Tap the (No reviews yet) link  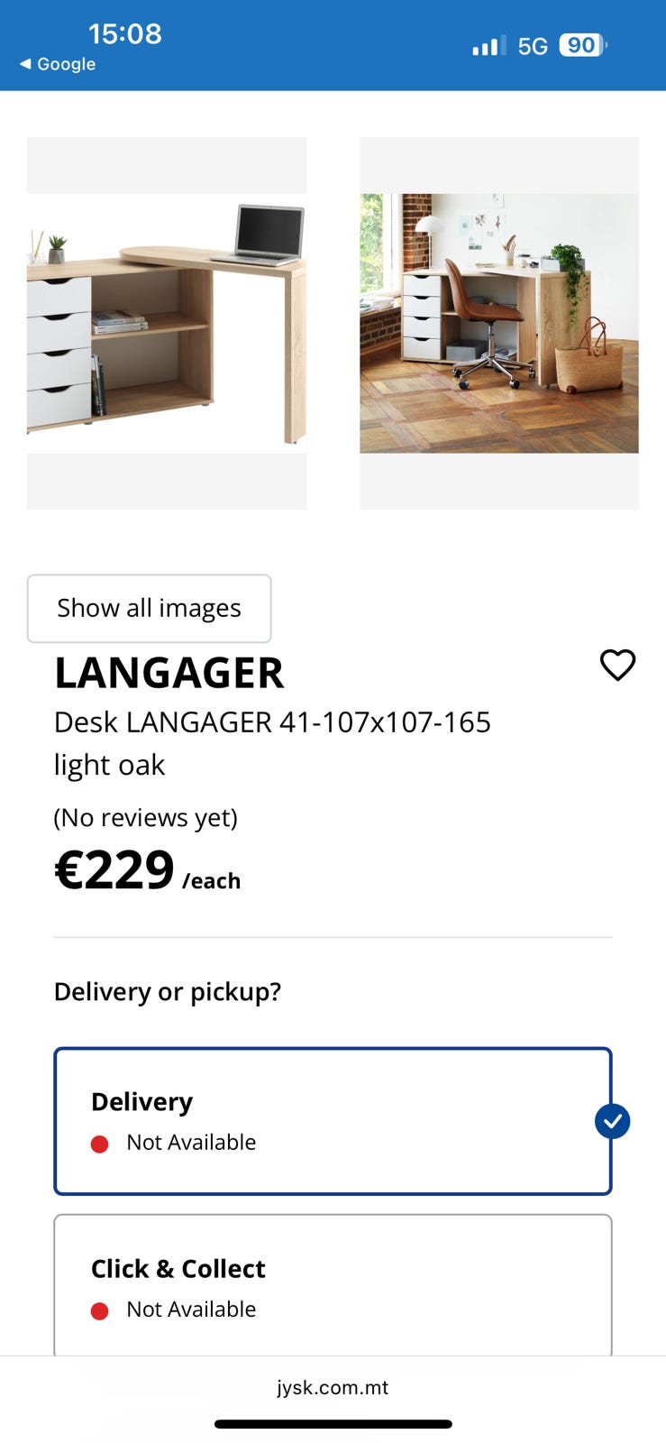[146, 817]
